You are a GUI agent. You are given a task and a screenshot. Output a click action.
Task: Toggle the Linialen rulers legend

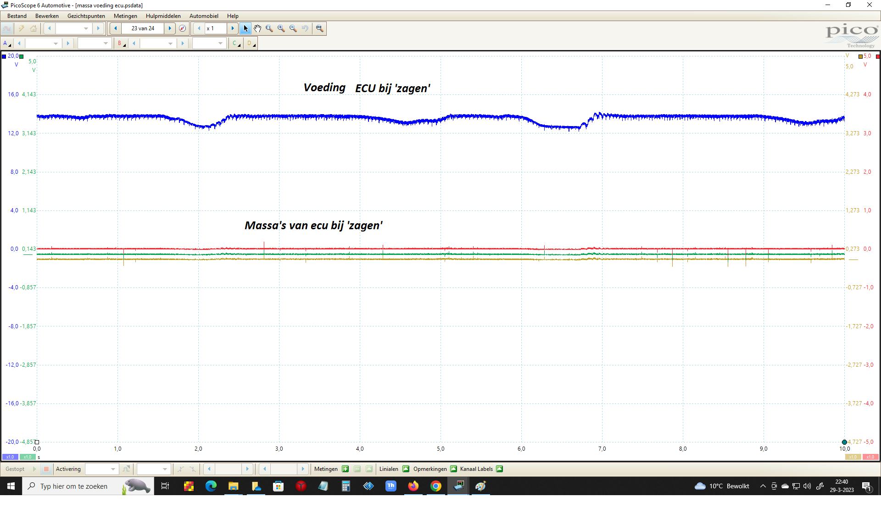click(406, 469)
